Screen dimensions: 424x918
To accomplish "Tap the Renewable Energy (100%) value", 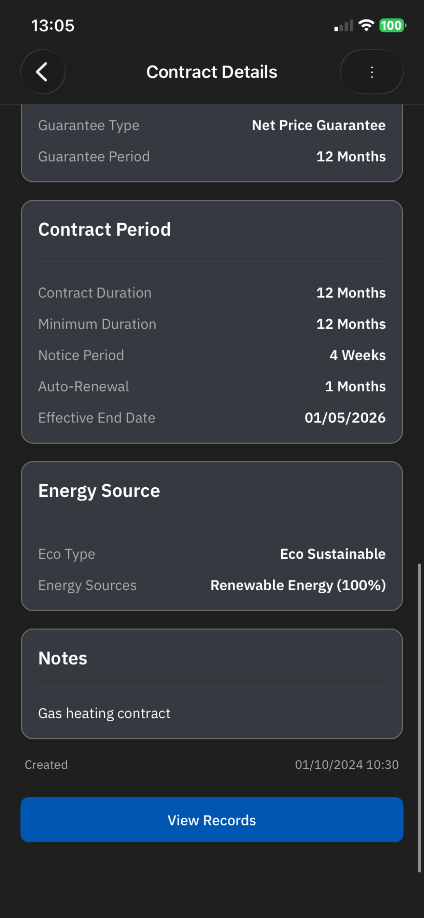I will tap(298, 585).
